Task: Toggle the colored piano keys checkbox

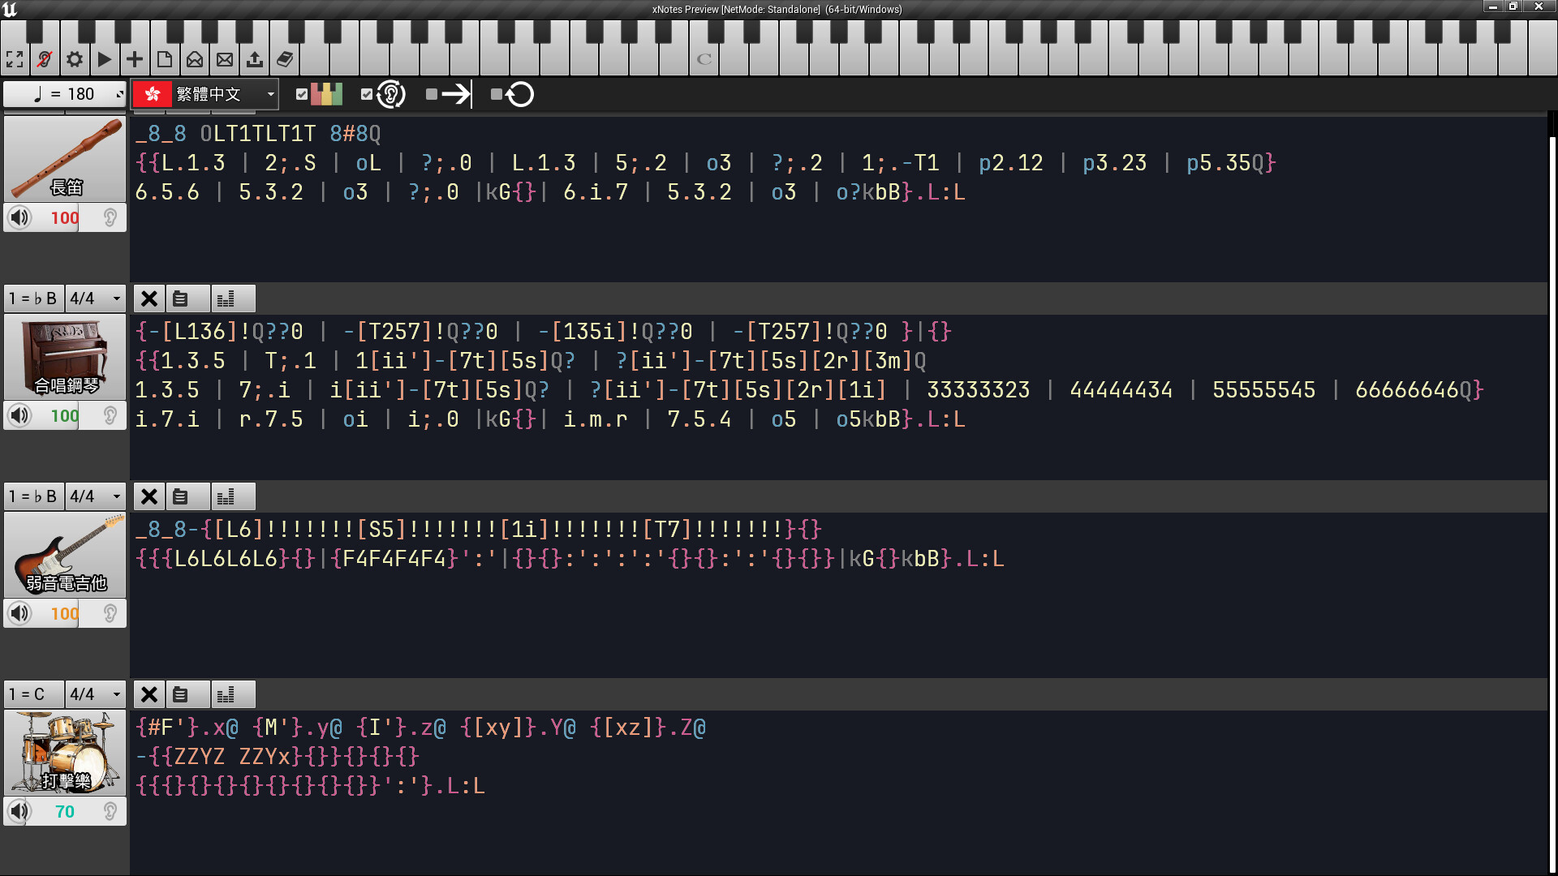Action: [302, 94]
